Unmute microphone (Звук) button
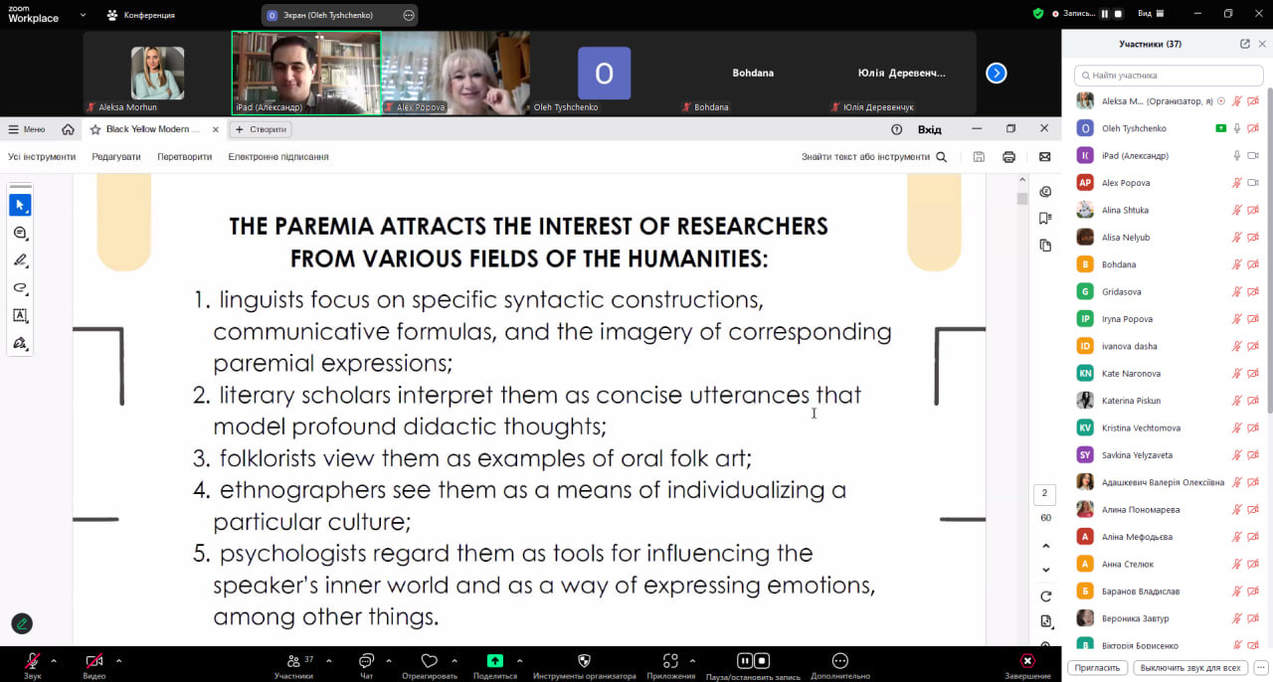This screenshot has width=1273, height=682. (33, 666)
